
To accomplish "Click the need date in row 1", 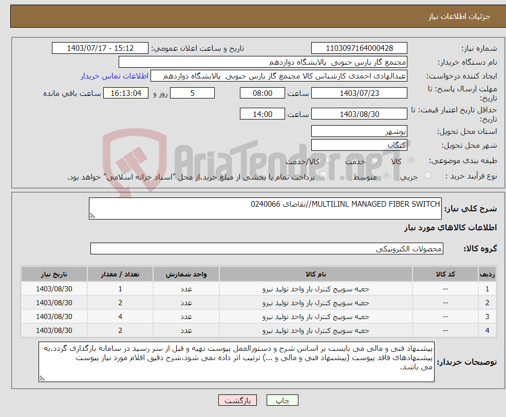I will pyautogui.click(x=54, y=289).
